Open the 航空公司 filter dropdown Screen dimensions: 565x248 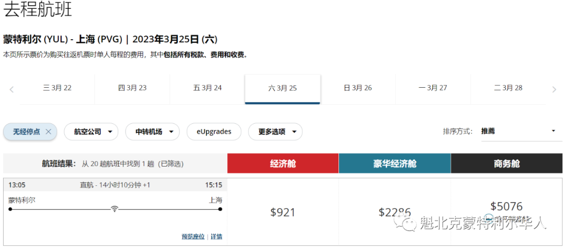pyautogui.click(x=91, y=132)
